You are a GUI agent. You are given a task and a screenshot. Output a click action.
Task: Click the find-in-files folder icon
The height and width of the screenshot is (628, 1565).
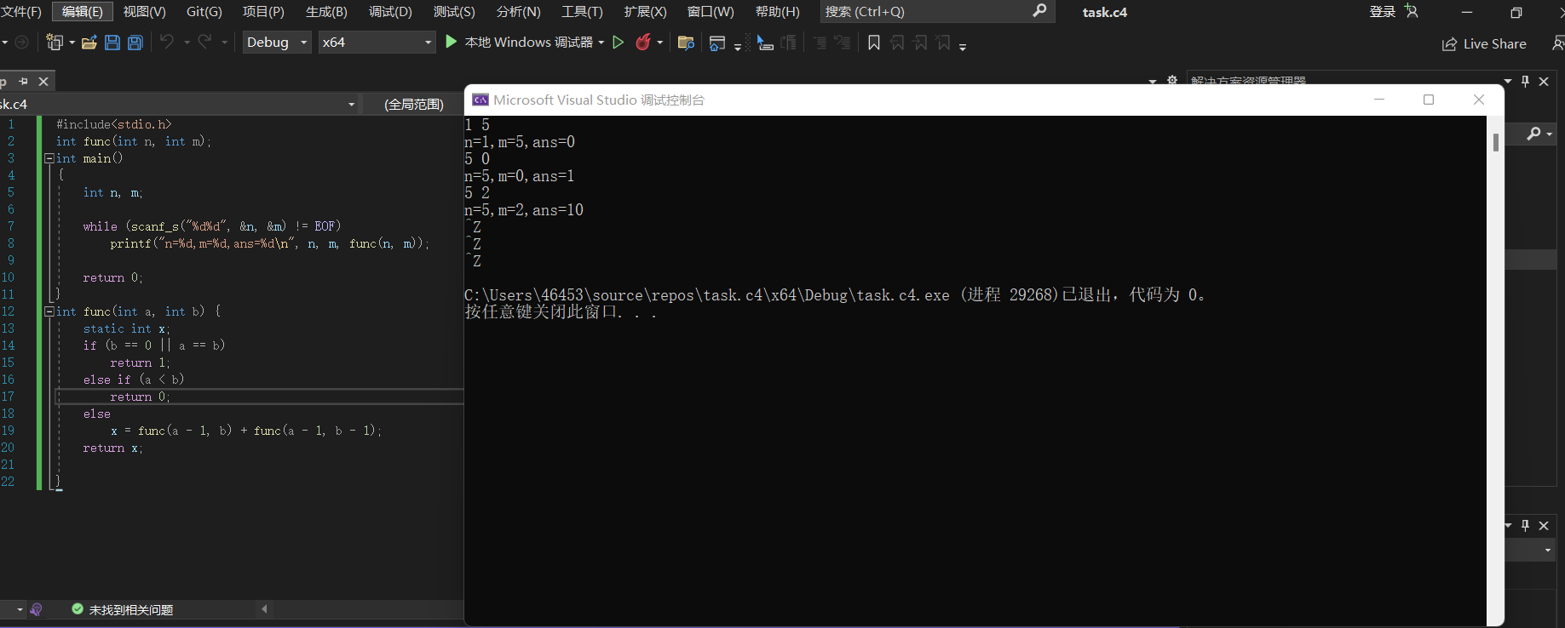pos(686,43)
